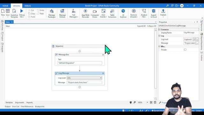Screen dimensions: 204x115
Task: Click Undo
Action: click(x=40, y=10)
